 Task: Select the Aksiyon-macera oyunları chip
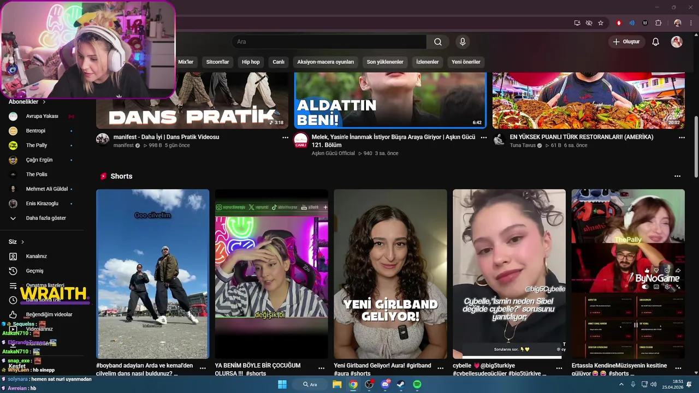point(325,62)
